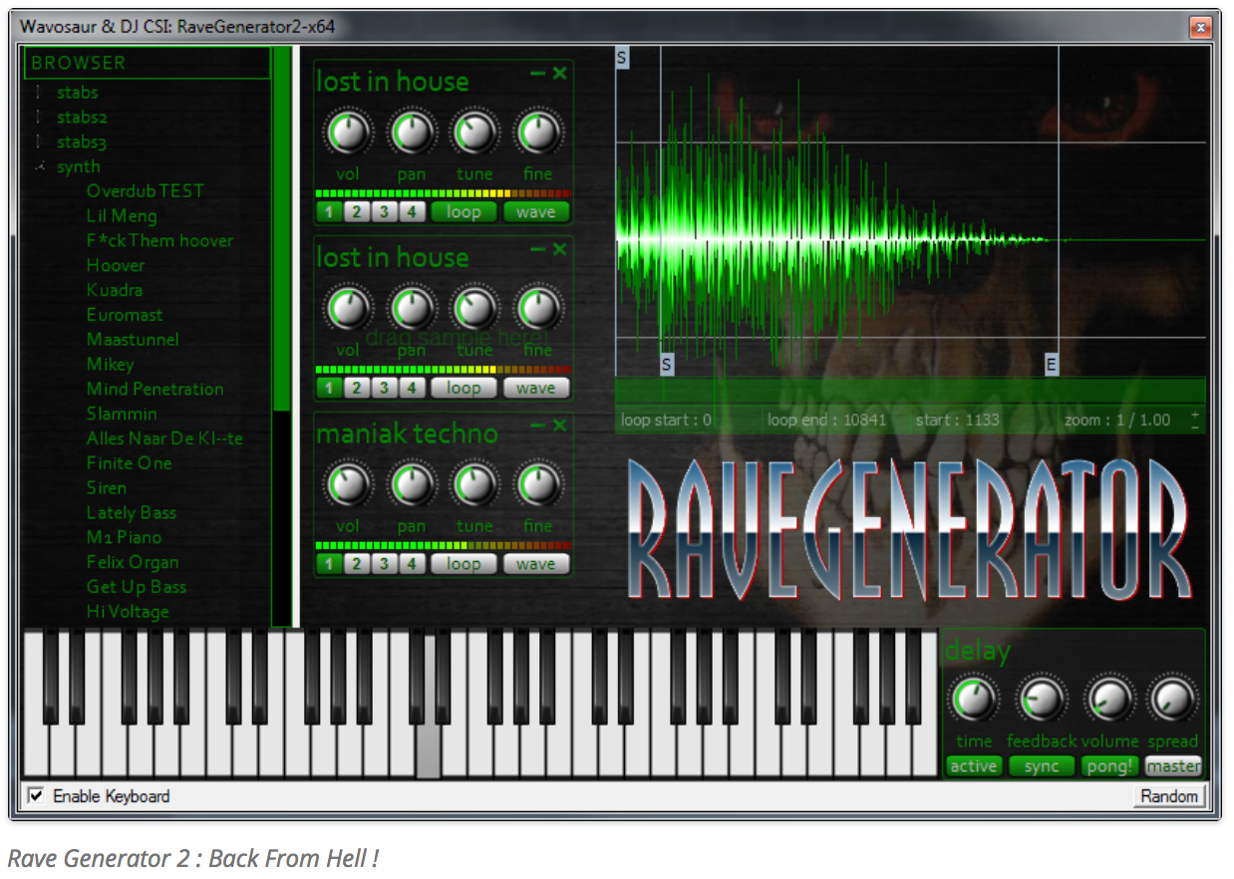Viewport: 1234px width, 879px height.
Task: Click the Random button
Action: (1170, 796)
